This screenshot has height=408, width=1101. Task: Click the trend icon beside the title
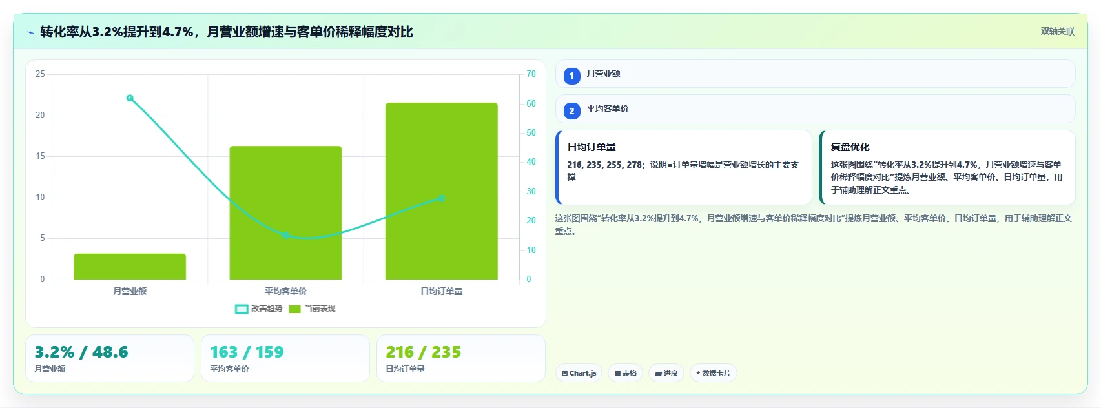[30, 32]
